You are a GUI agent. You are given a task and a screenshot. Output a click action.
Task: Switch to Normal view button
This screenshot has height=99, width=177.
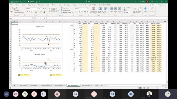pyautogui.click(x=140, y=88)
